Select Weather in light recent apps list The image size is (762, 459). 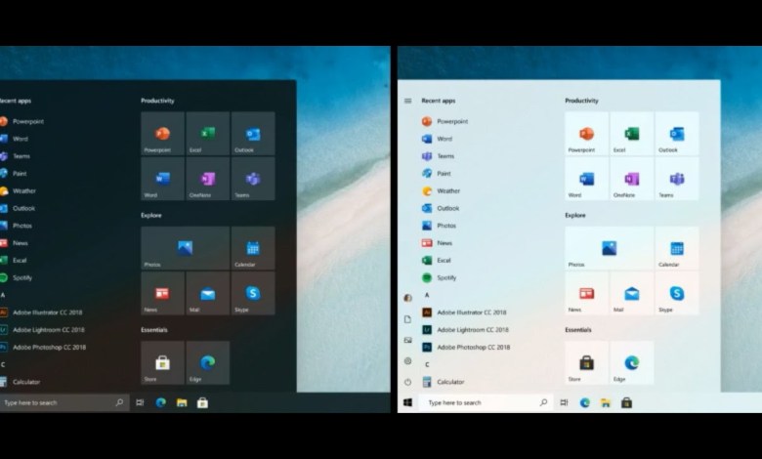click(x=441, y=190)
